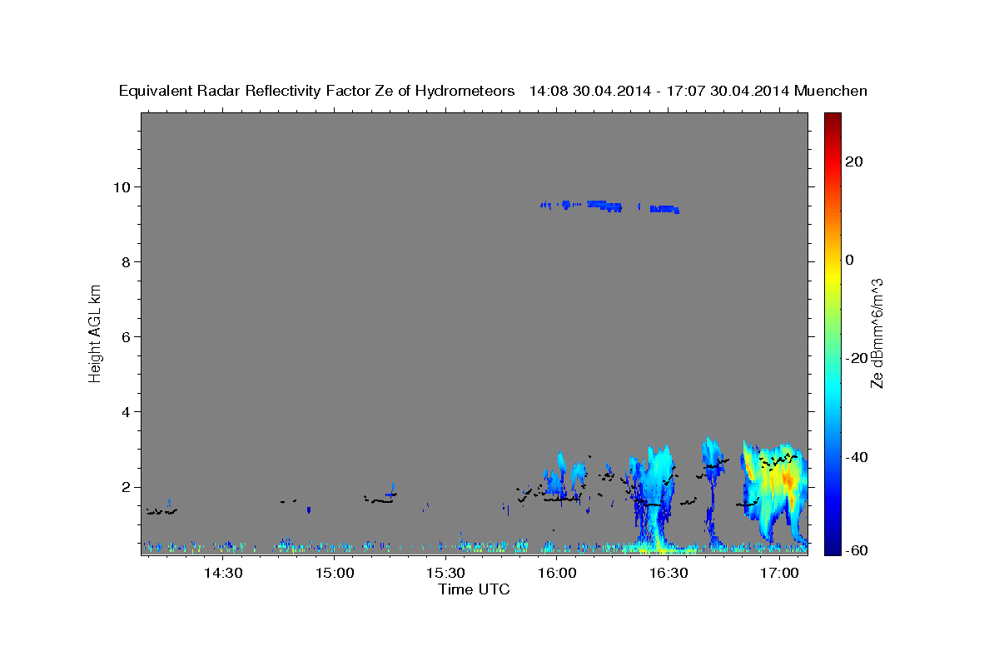The width and height of the screenshot is (999, 666).
Task: Click the height axis label 10
Action: 122,186
